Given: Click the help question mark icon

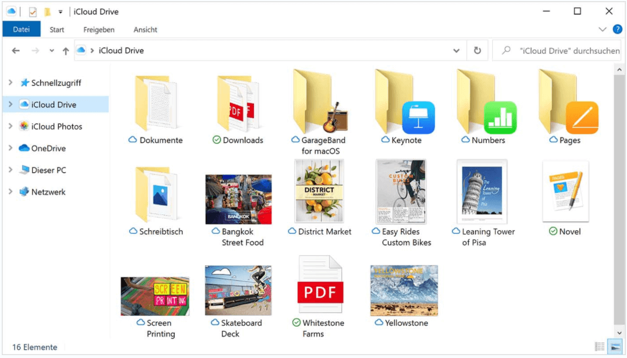Looking at the screenshot, I should (617, 29).
